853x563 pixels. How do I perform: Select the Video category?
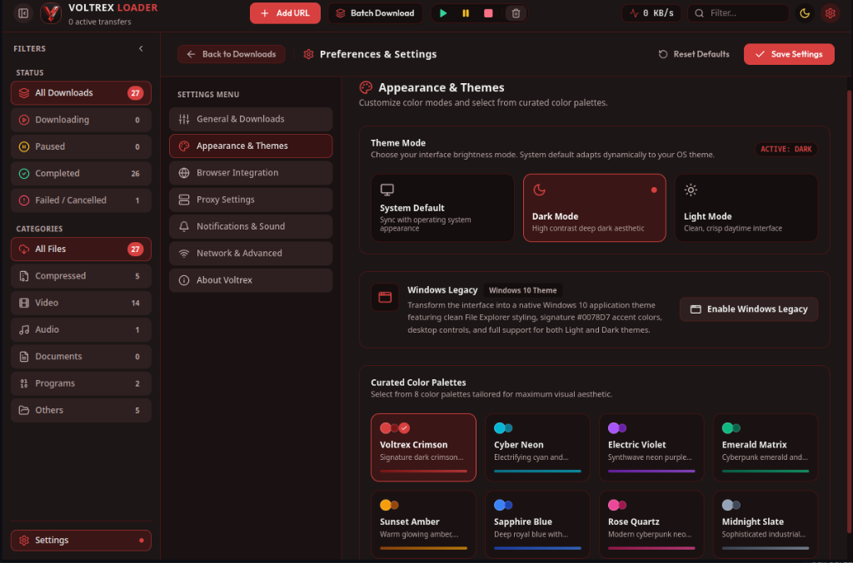[81, 303]
